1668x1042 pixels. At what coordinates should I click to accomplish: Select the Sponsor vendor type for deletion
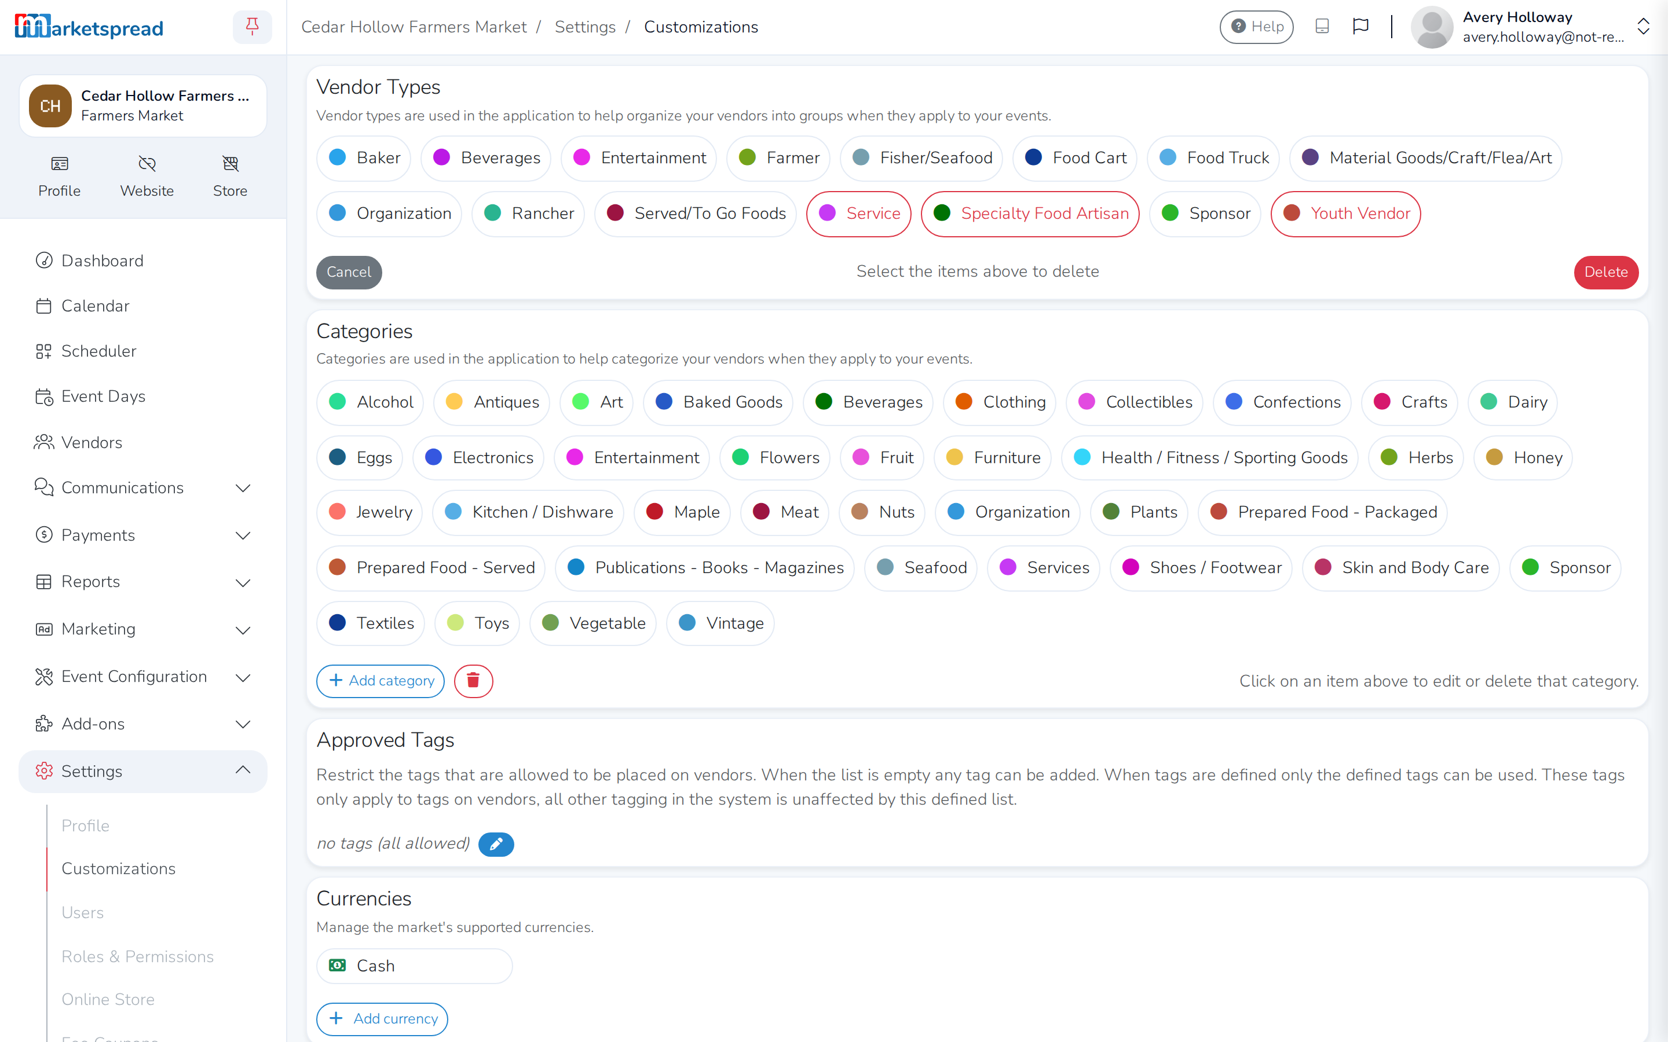[1204, 214]
